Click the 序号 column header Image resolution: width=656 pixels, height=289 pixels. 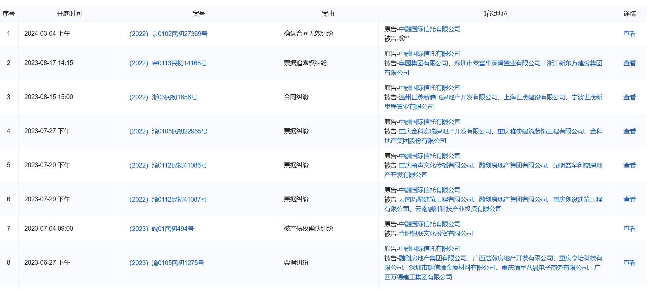click(9, 14)
